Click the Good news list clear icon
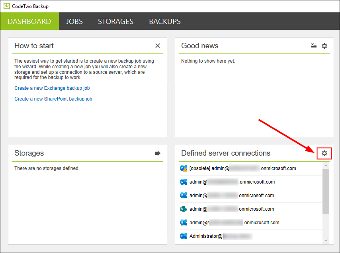This screenshot has height=253, width=340. pyautogui.click(x=314, y=45)
